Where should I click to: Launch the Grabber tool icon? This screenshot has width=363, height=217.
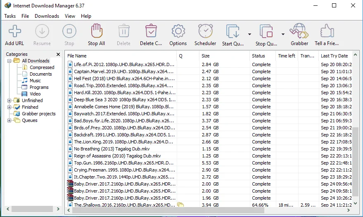pos(299,31)
